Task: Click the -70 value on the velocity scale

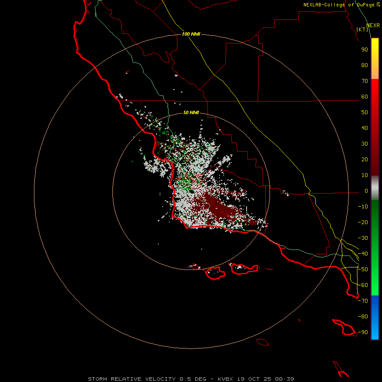Action: pyautogui.click(x=363, y=301)
